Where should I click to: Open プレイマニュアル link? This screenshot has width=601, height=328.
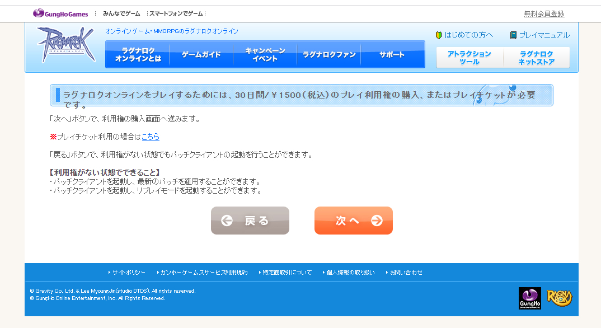[x=544, y=35]
